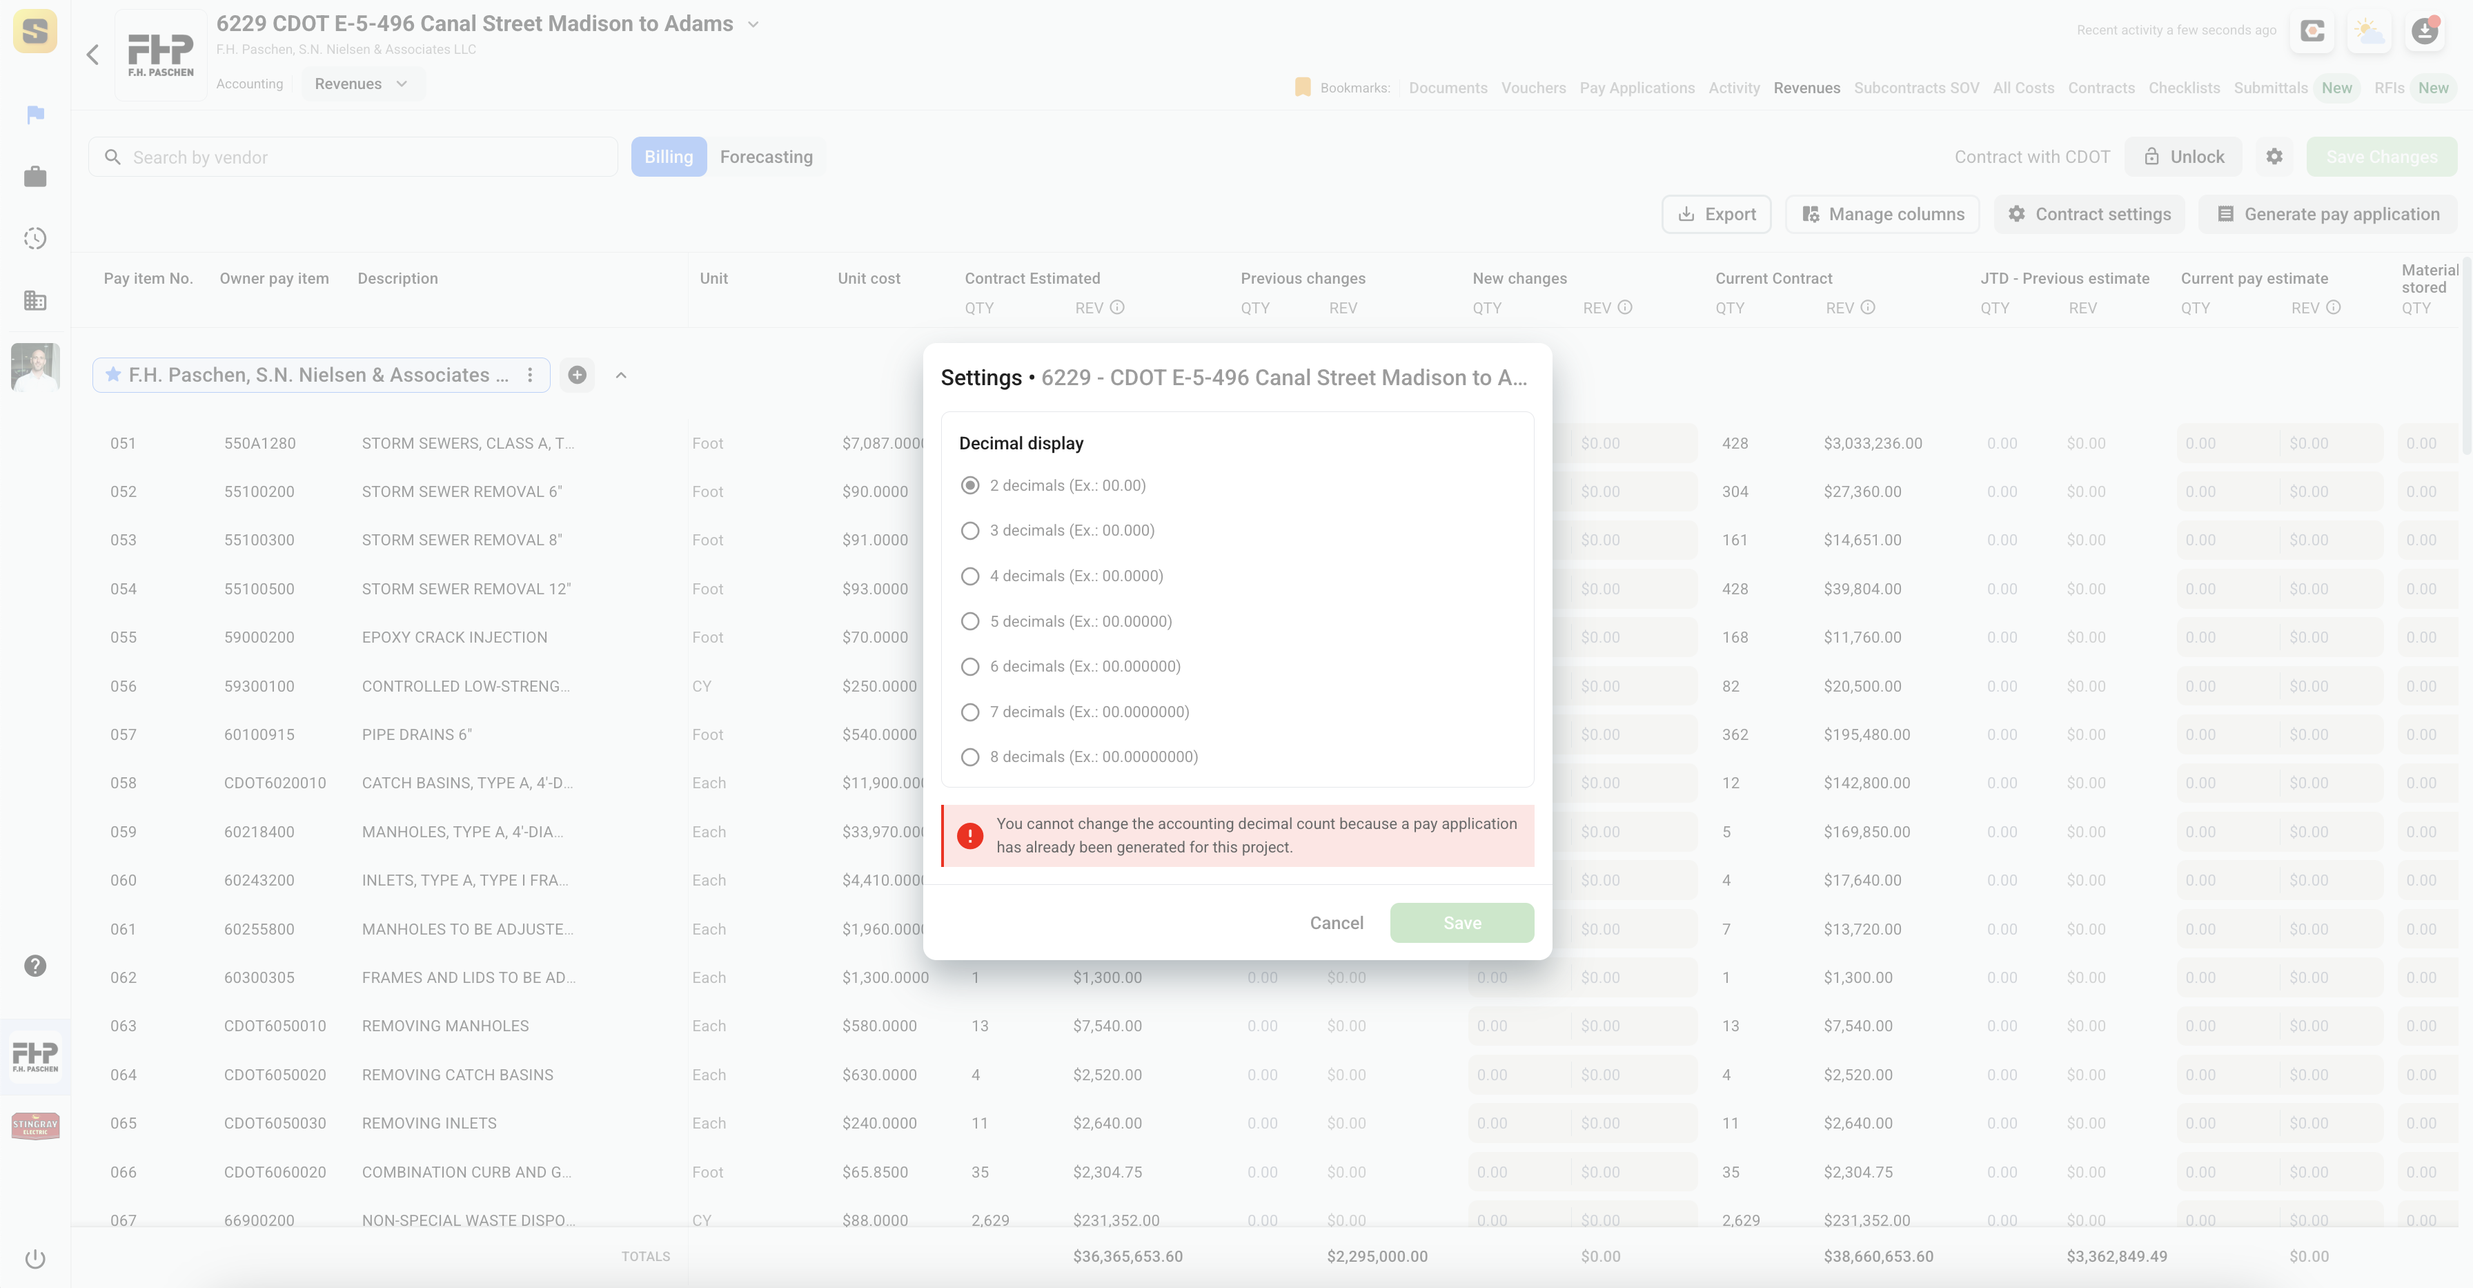2473x1288 pixels.
Task: Open the Vouchers bookmark
Action: [1533, 88]
